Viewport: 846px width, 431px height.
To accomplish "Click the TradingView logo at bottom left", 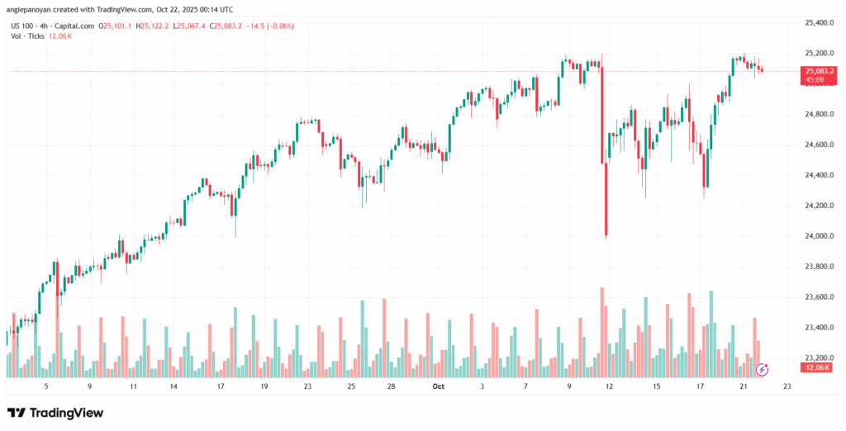I will (x=55, y=412).
